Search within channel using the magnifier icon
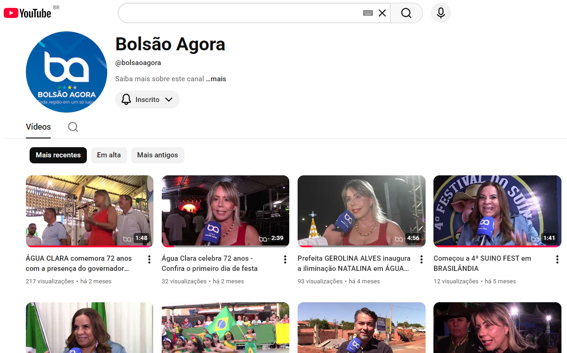The image size is (567, 353). click(73, 127)
